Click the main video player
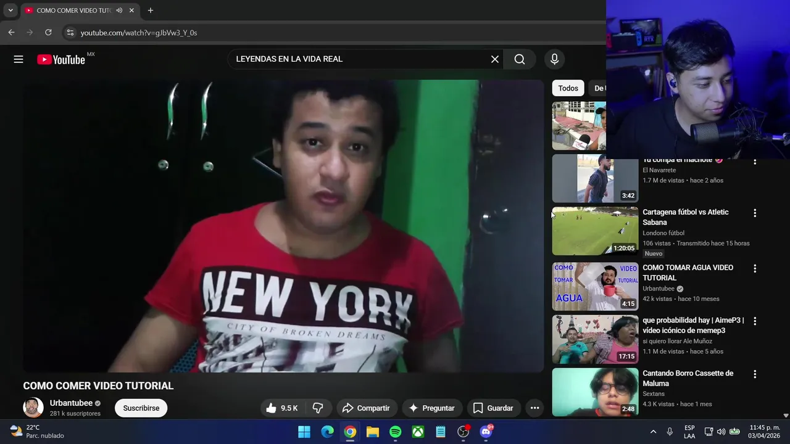The width and height of the screenshot is (790, 444). [283, 226]
